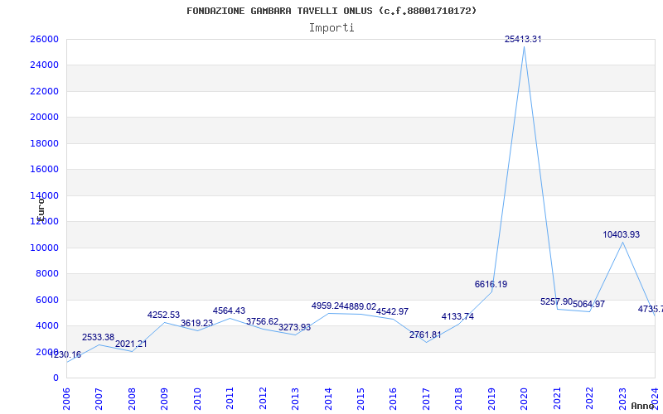Click the 2010 x-axis year label

[x=197, y=399]
